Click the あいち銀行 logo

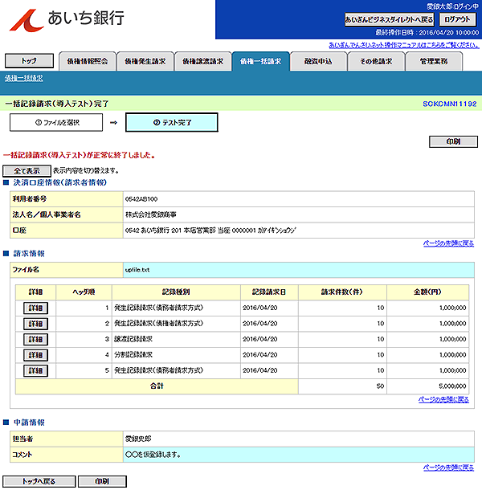click(67, 20)
